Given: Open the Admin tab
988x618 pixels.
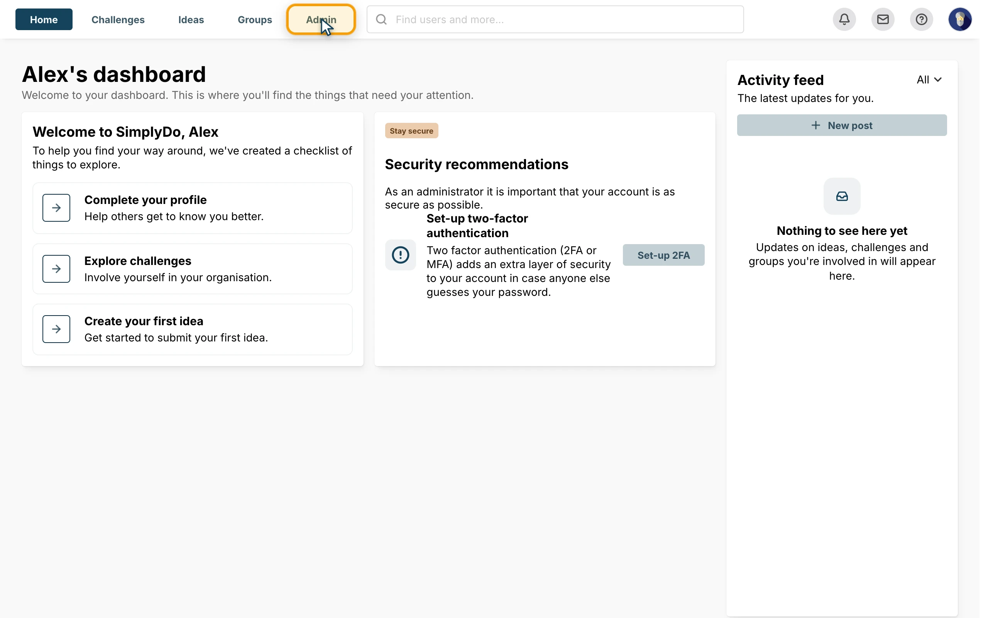Looking at the screenshot, I should (x=321, y=19).
